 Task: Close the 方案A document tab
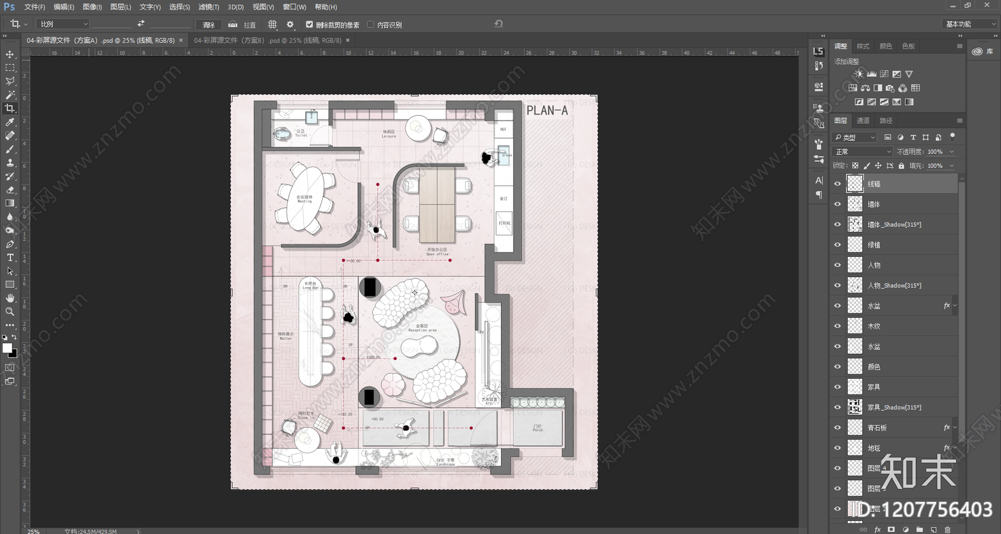(181, 40)
